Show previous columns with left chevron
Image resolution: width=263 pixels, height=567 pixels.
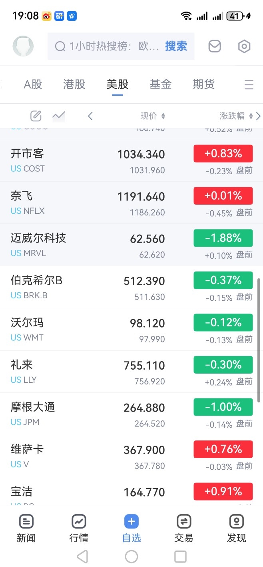tap(90, 116)
